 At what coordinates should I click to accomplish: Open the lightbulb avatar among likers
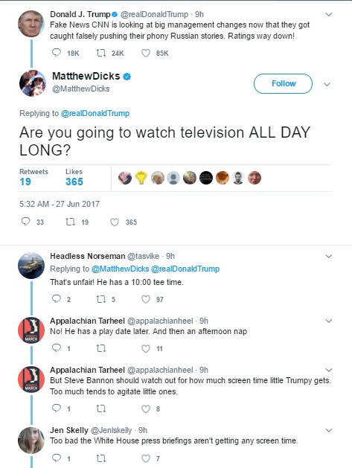tap(141, 178)
